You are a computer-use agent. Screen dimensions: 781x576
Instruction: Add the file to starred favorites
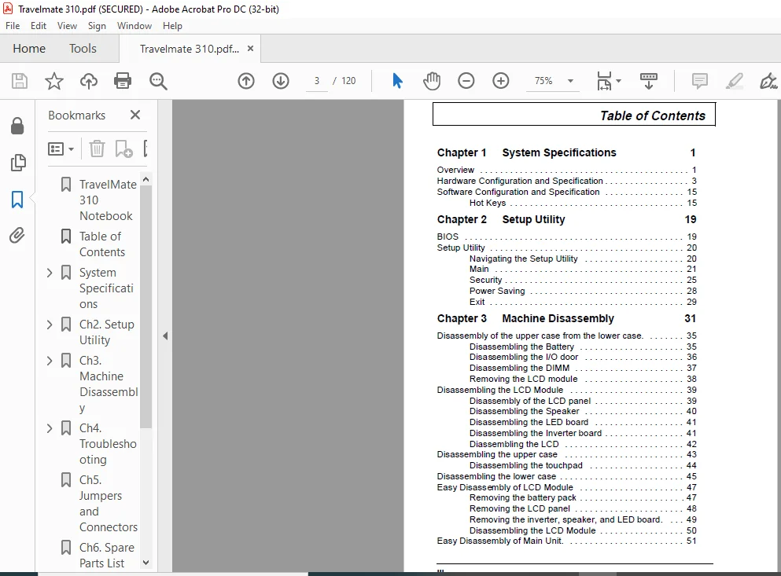pos(53,81)
